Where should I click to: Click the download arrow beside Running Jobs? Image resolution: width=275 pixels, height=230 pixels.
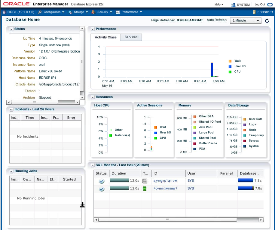tap(82, 204)
